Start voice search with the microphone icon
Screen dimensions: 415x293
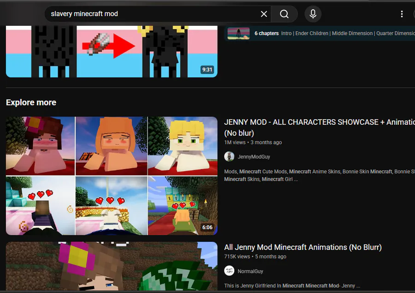(x=313, y=14)
